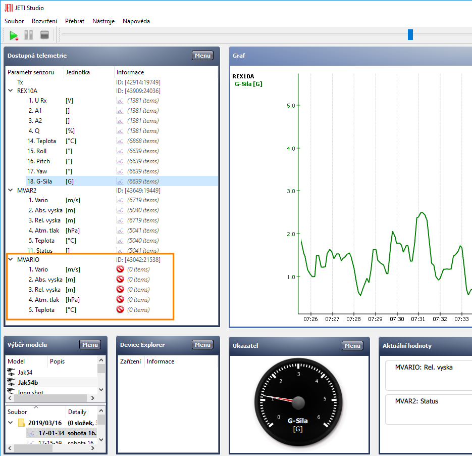Select the 18. G-Sila sensor row
The image size is (472, 456).
[45, 181]
